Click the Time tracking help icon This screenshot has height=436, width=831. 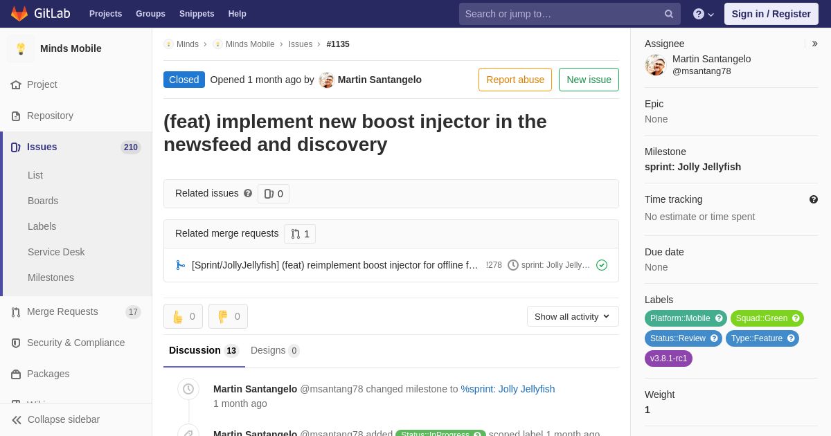[814, 199]
